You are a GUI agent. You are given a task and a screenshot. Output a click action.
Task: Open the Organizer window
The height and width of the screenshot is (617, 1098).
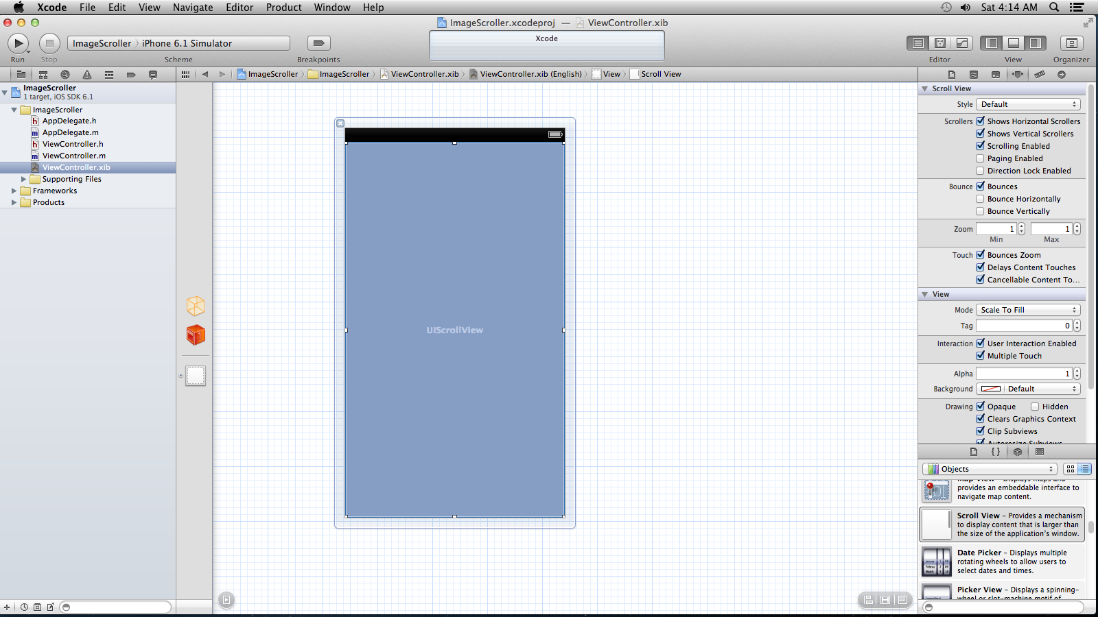point(1071,43)
